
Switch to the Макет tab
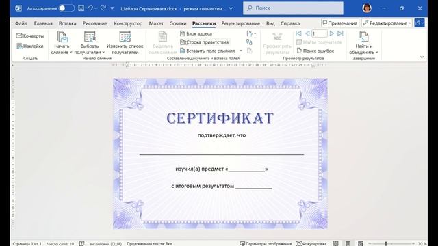click(156, 23)
